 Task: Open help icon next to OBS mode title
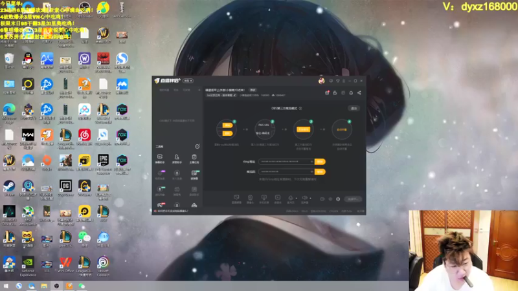(x=300, y=108)
